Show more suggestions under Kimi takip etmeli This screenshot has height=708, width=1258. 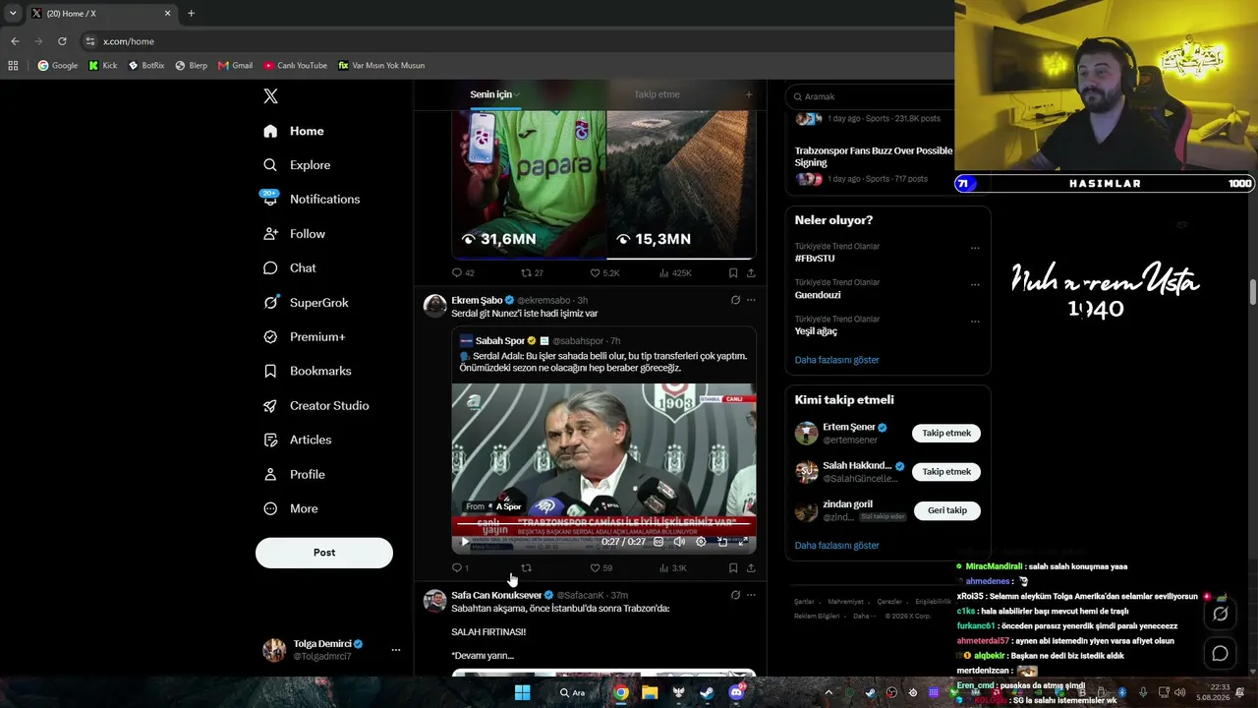(837, 546)
